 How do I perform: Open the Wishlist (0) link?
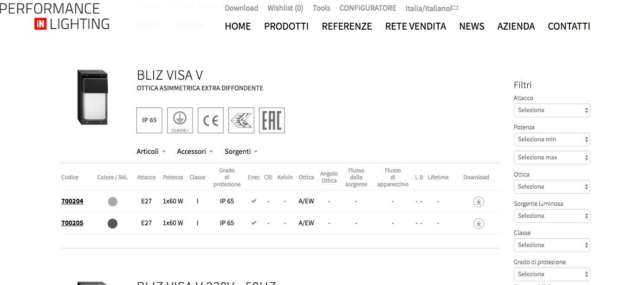point(285,8)
